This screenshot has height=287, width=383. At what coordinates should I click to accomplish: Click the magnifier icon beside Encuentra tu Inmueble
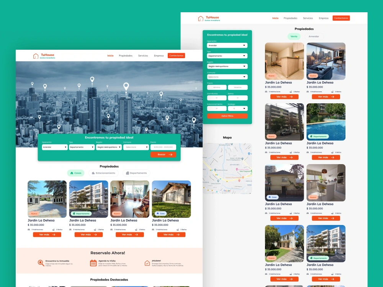[41, 263]
